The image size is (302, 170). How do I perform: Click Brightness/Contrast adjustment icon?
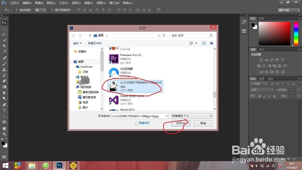261,60
